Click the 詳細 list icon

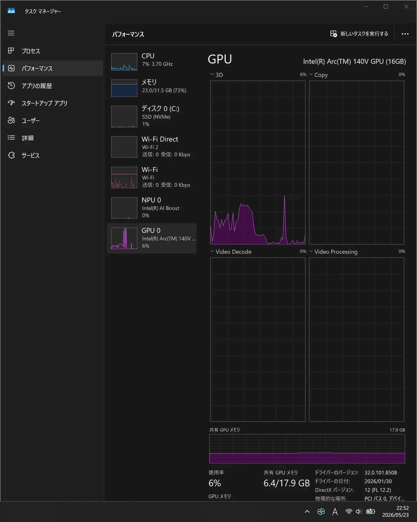tap(11, 138)
